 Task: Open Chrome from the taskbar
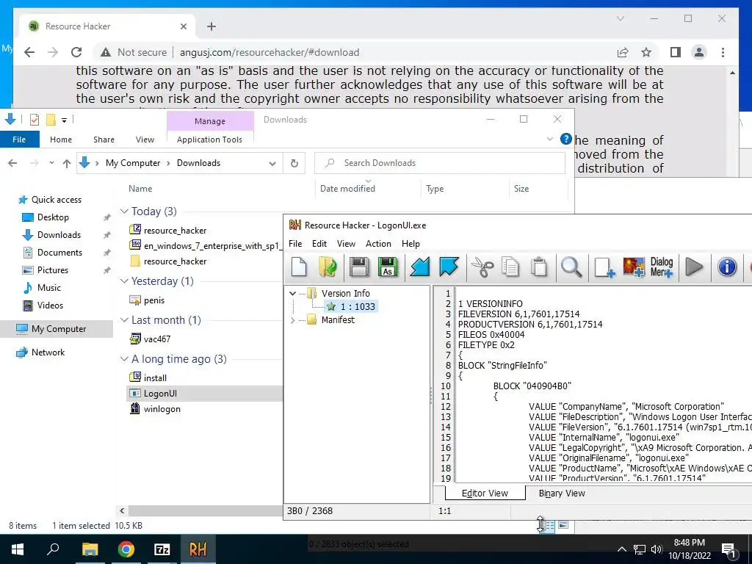[126, 549]
